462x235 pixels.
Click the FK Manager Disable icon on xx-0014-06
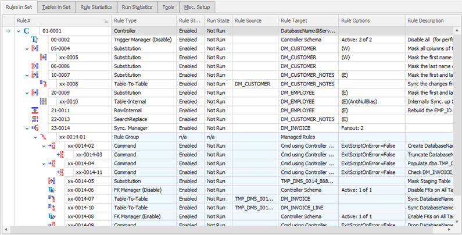pyautogui.click(x=51, y=189)
